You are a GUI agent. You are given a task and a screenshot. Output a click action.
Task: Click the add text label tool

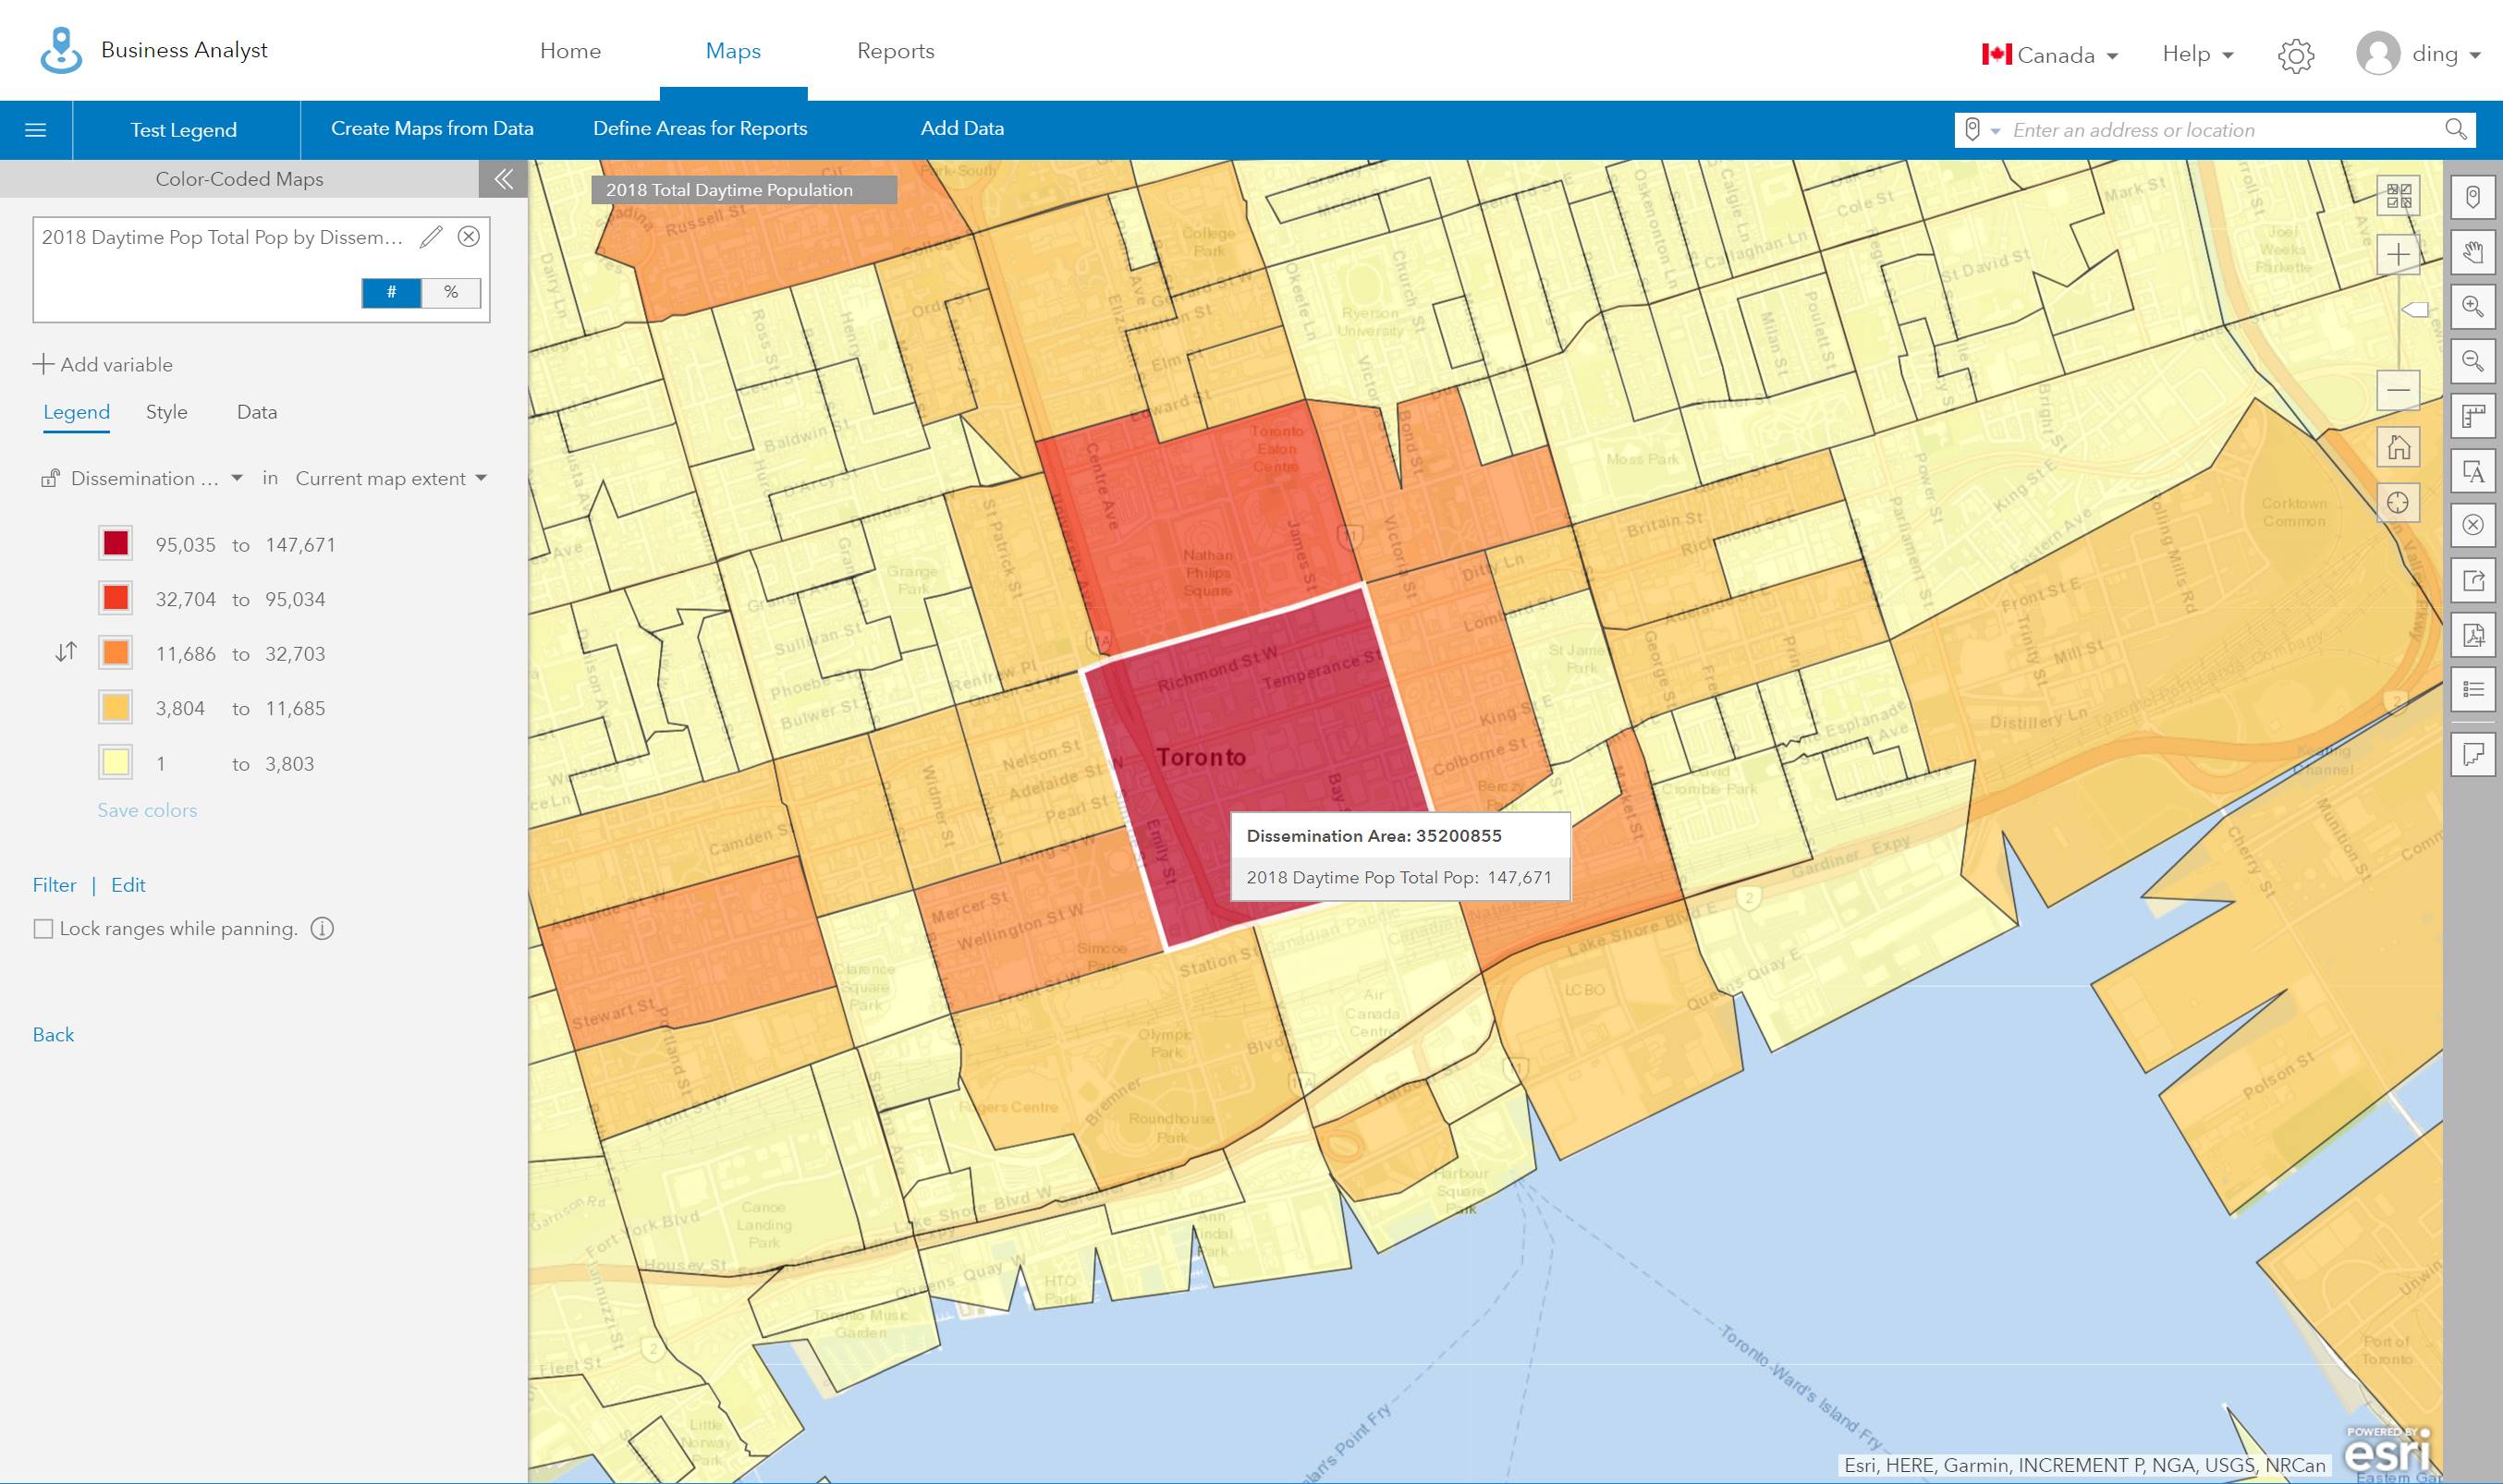tap(2473, 471)
